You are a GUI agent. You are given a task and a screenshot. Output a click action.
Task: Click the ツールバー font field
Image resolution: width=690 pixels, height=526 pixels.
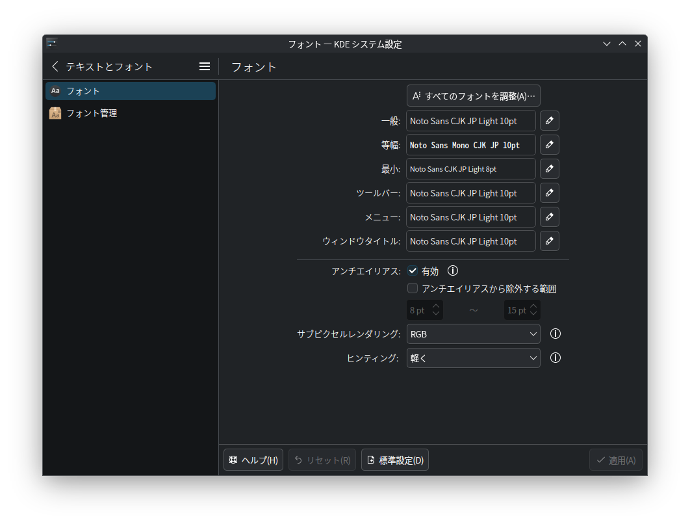pyautogui.click(x=471, y=193)
